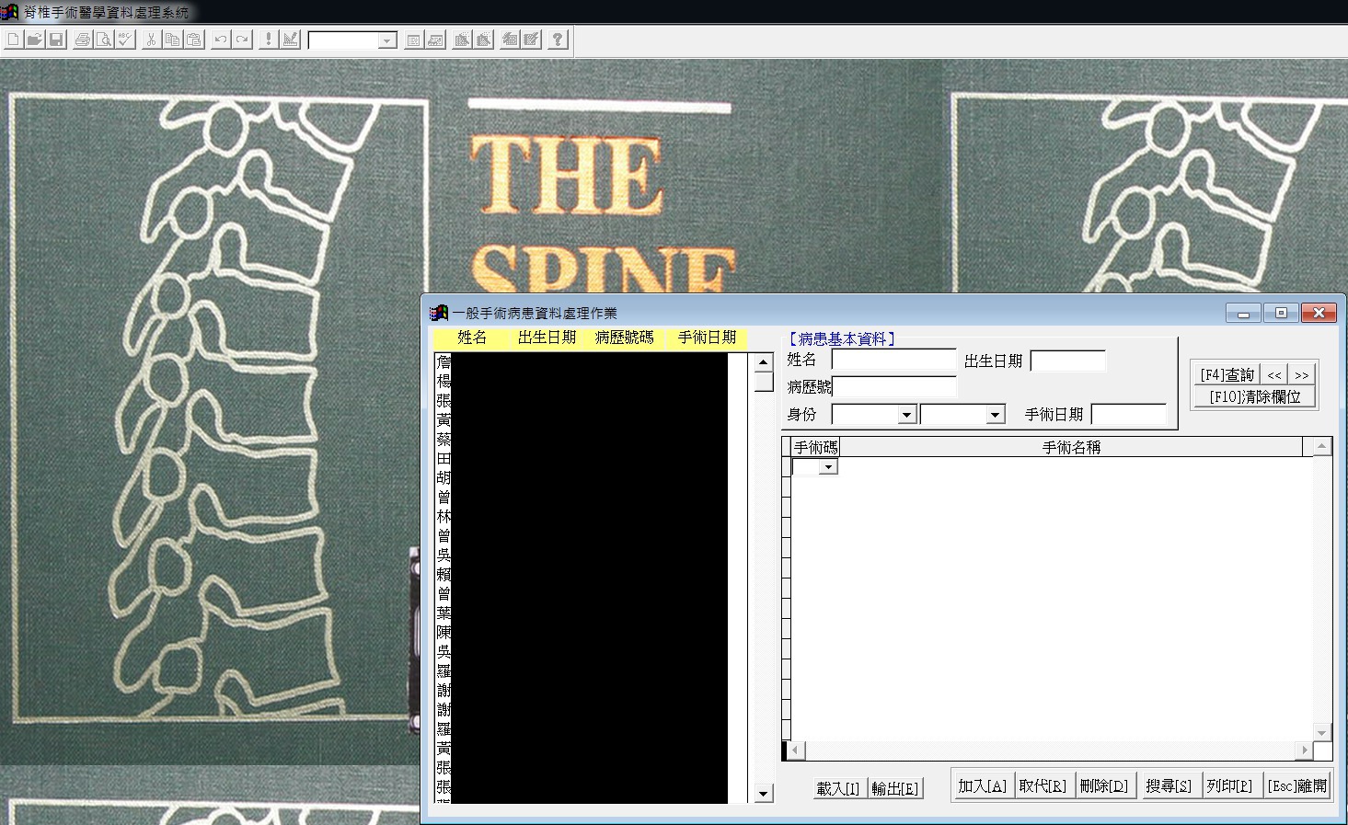
Task: Focus the 手術日期 input field
Action: (x=1128, y=415)
